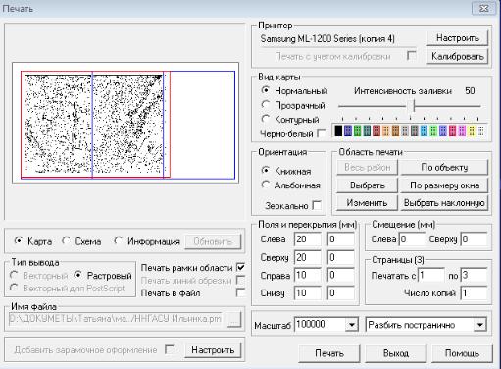
Task: Click printer Настроить button next to Samsung
Action: pos(458,38)
